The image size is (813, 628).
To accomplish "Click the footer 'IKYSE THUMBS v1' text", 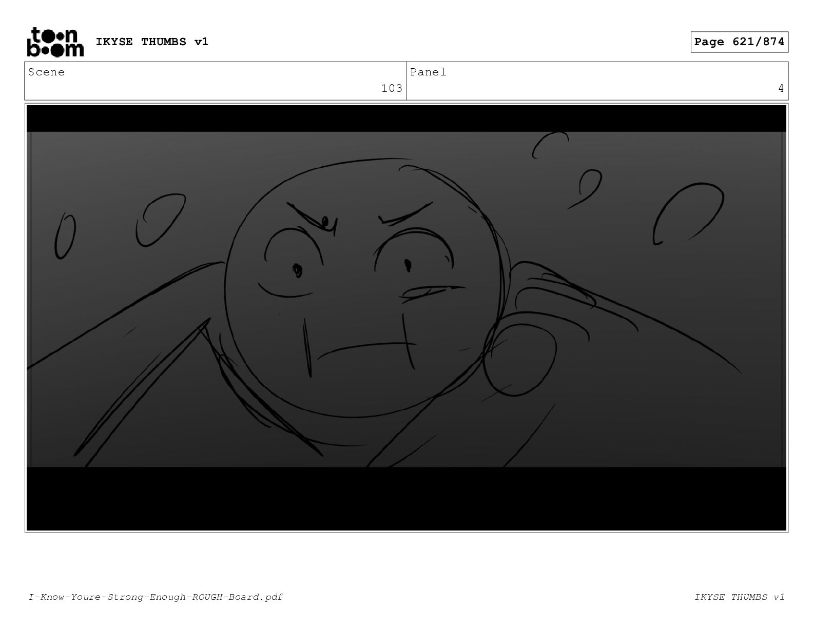I will 740,597.
